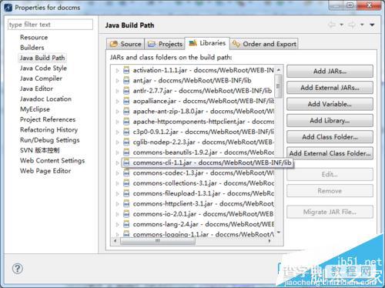The width and height of the screenshot is (385, 288).
Task: Click Add External Class Folder... button
Action: [330, 153]
